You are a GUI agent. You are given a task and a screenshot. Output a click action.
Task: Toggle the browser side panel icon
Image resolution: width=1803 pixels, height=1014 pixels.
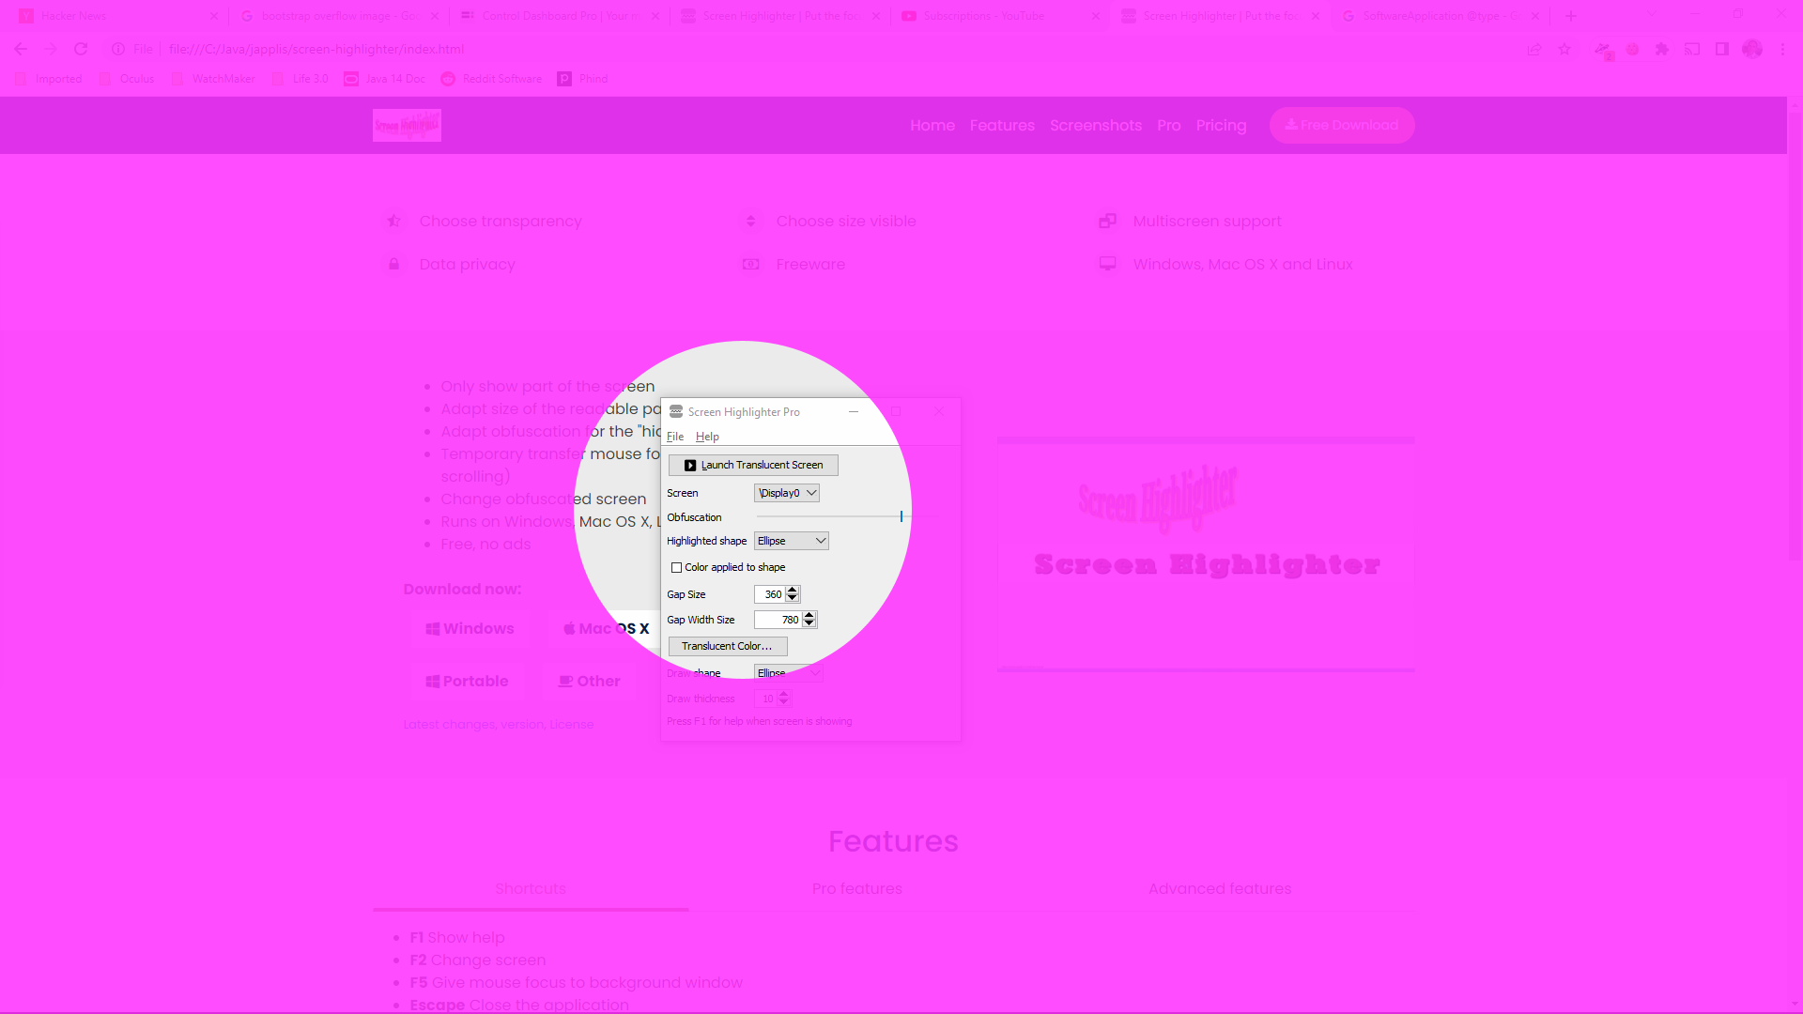click(x=1722, y=49)
